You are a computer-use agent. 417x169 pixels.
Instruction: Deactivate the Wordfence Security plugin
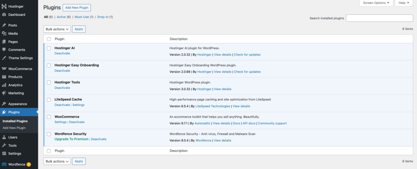point(99,139)
